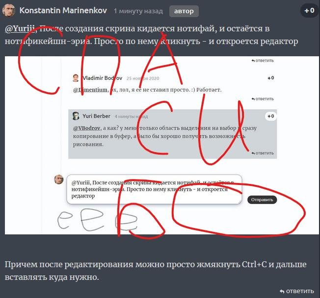Click the 'Отправить' button

click(x=262, y=200)
